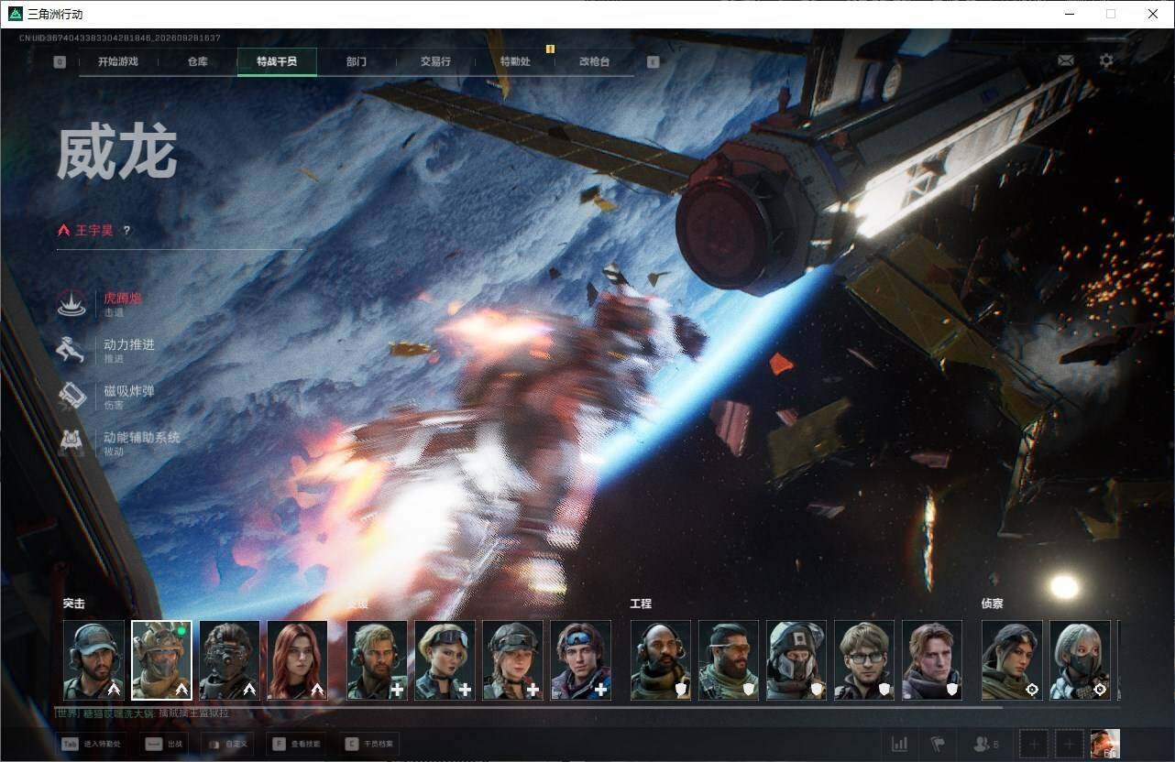Select the 动能辅助系统 passive skill icon
This screenshot has height=762, width=1175.
pos(71,442)
